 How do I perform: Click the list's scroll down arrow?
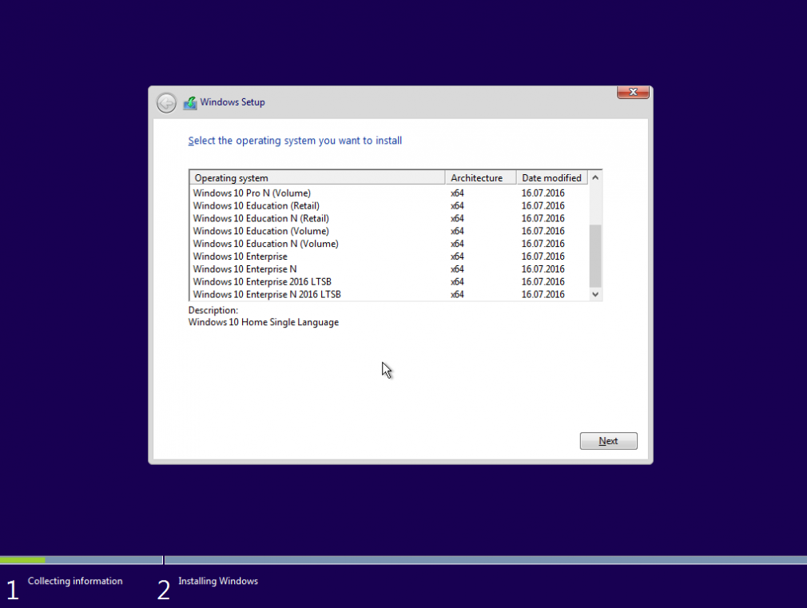(x=595, y=295)
